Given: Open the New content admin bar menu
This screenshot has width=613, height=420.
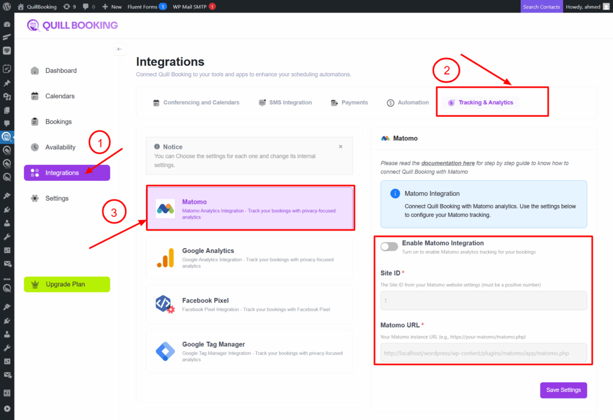Looking at the screenshot, I should [112, 7].
